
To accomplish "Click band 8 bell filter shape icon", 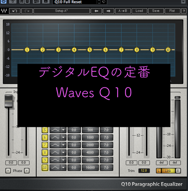I will (x=55, y=153).
